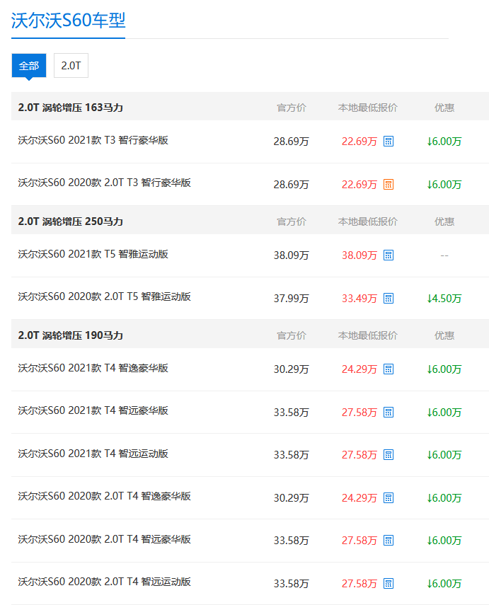
Task: Open 沃尔沃S60 2021款 T5 智雅运动版 link
Action: 93,254
